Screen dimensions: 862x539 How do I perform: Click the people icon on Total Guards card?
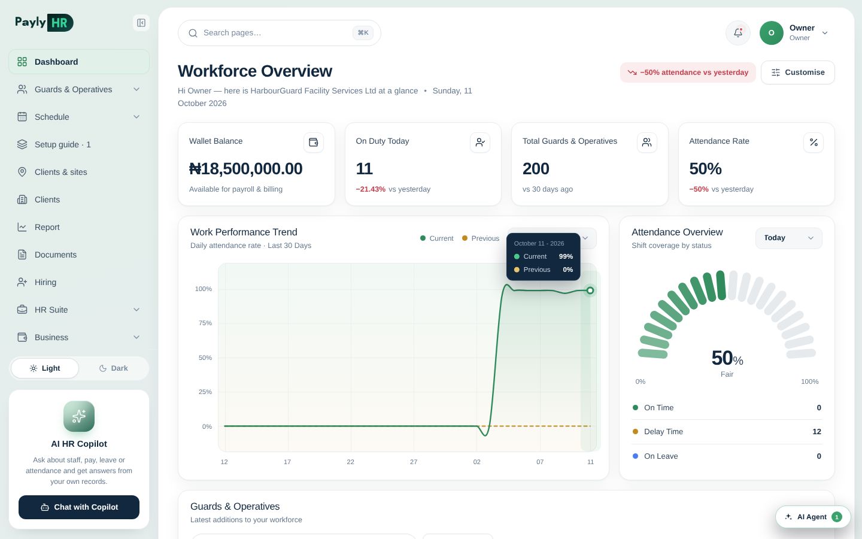click(647, 143)
